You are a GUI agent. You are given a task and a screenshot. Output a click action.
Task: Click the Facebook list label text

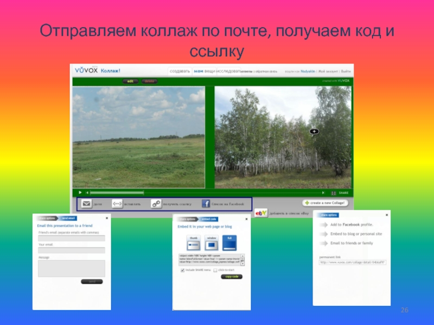tap(228, 204)
